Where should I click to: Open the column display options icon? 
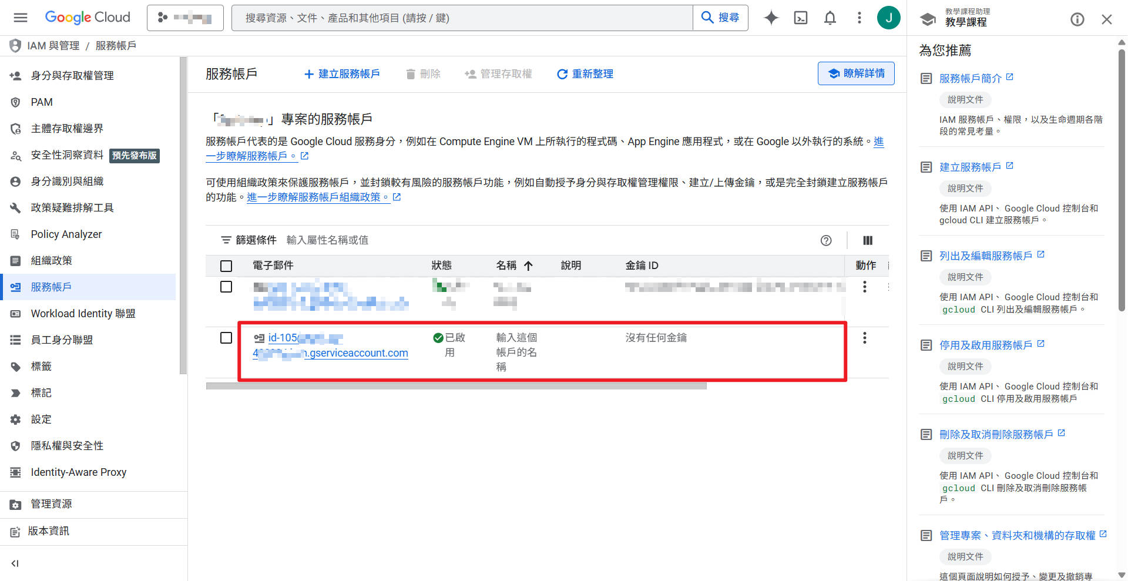[x=868, y=240]
